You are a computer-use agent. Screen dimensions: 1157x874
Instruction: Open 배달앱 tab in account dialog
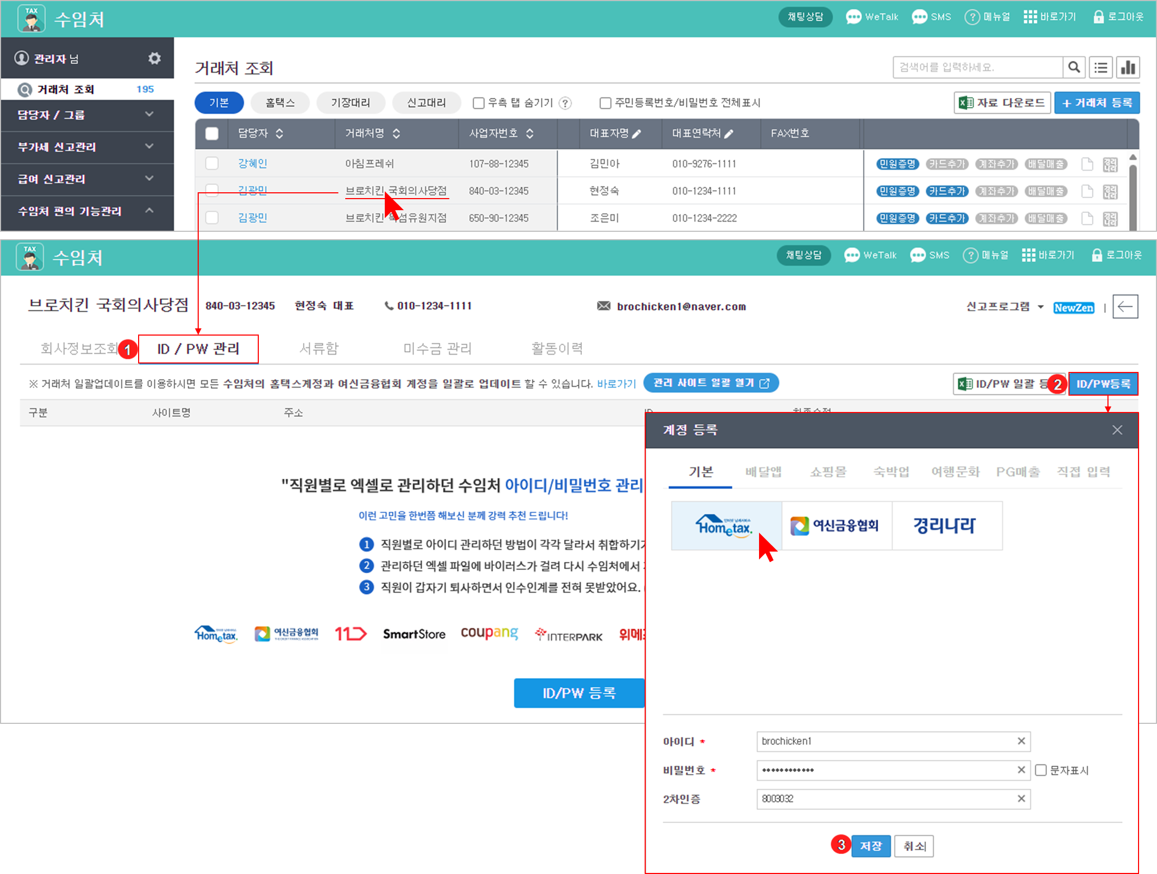click(763, 472)
